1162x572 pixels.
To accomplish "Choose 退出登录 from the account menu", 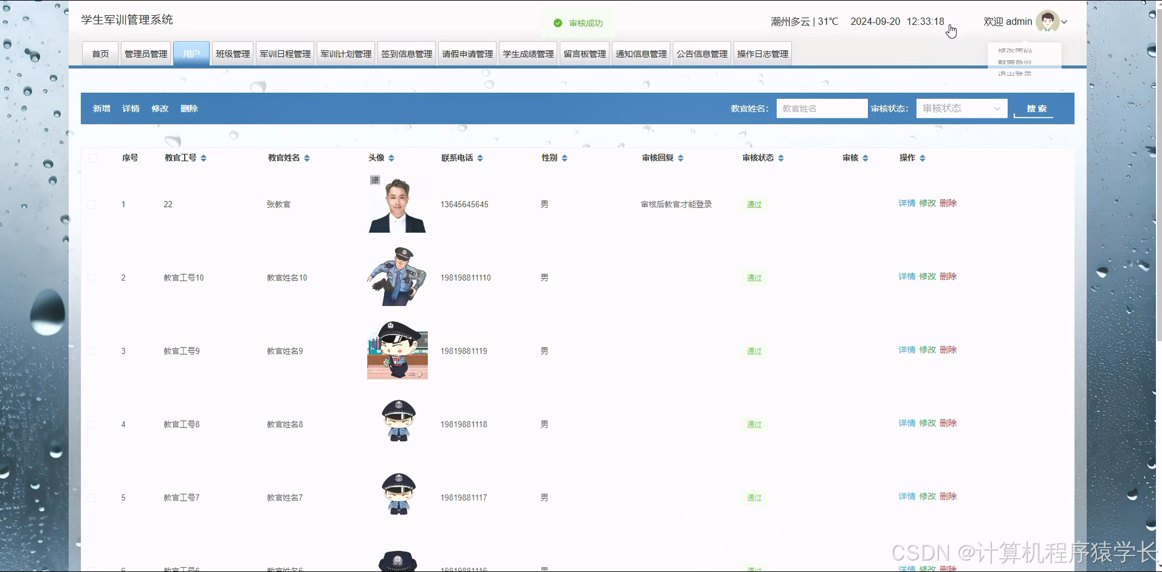I will click(x=1014, y=73).
